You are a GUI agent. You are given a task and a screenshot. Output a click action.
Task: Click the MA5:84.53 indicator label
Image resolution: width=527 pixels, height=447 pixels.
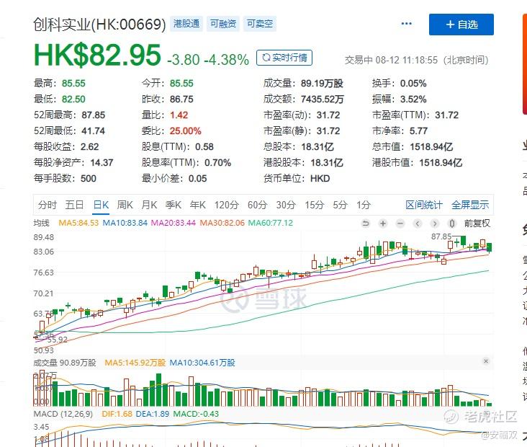[78, 223]
